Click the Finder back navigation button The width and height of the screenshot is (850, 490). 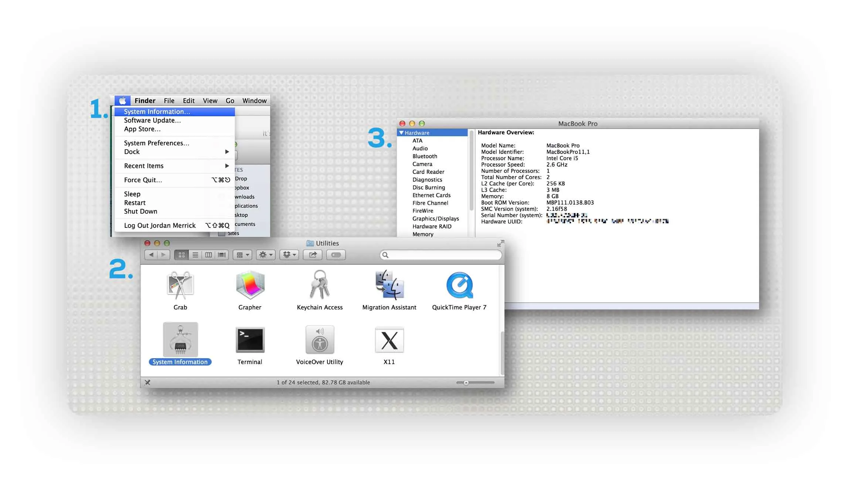[151, 255]
